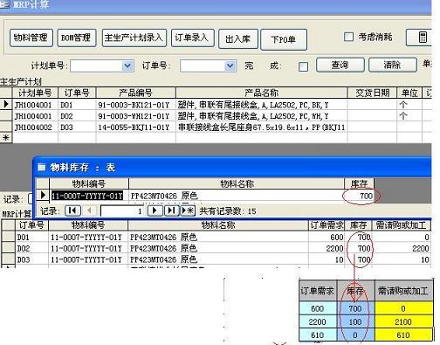Click the 清除 button

click(392, 65)
